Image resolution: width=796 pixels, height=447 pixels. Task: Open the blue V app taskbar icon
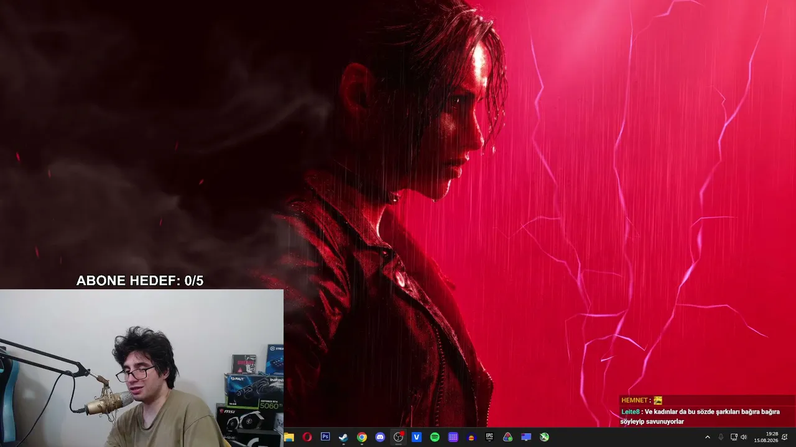coord(417,437)
